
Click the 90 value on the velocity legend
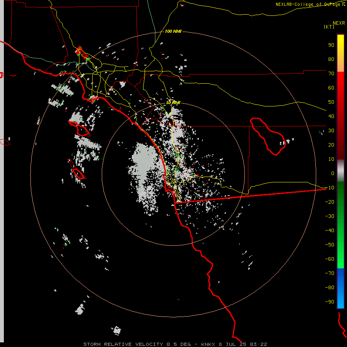(331, 45)
